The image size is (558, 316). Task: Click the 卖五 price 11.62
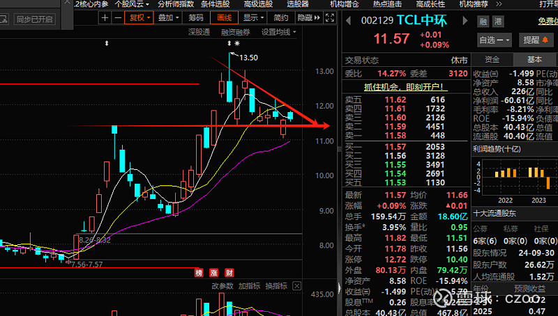click(x=395, y=100)
